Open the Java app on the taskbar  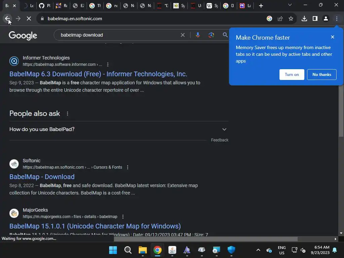(x=172, y=250)
